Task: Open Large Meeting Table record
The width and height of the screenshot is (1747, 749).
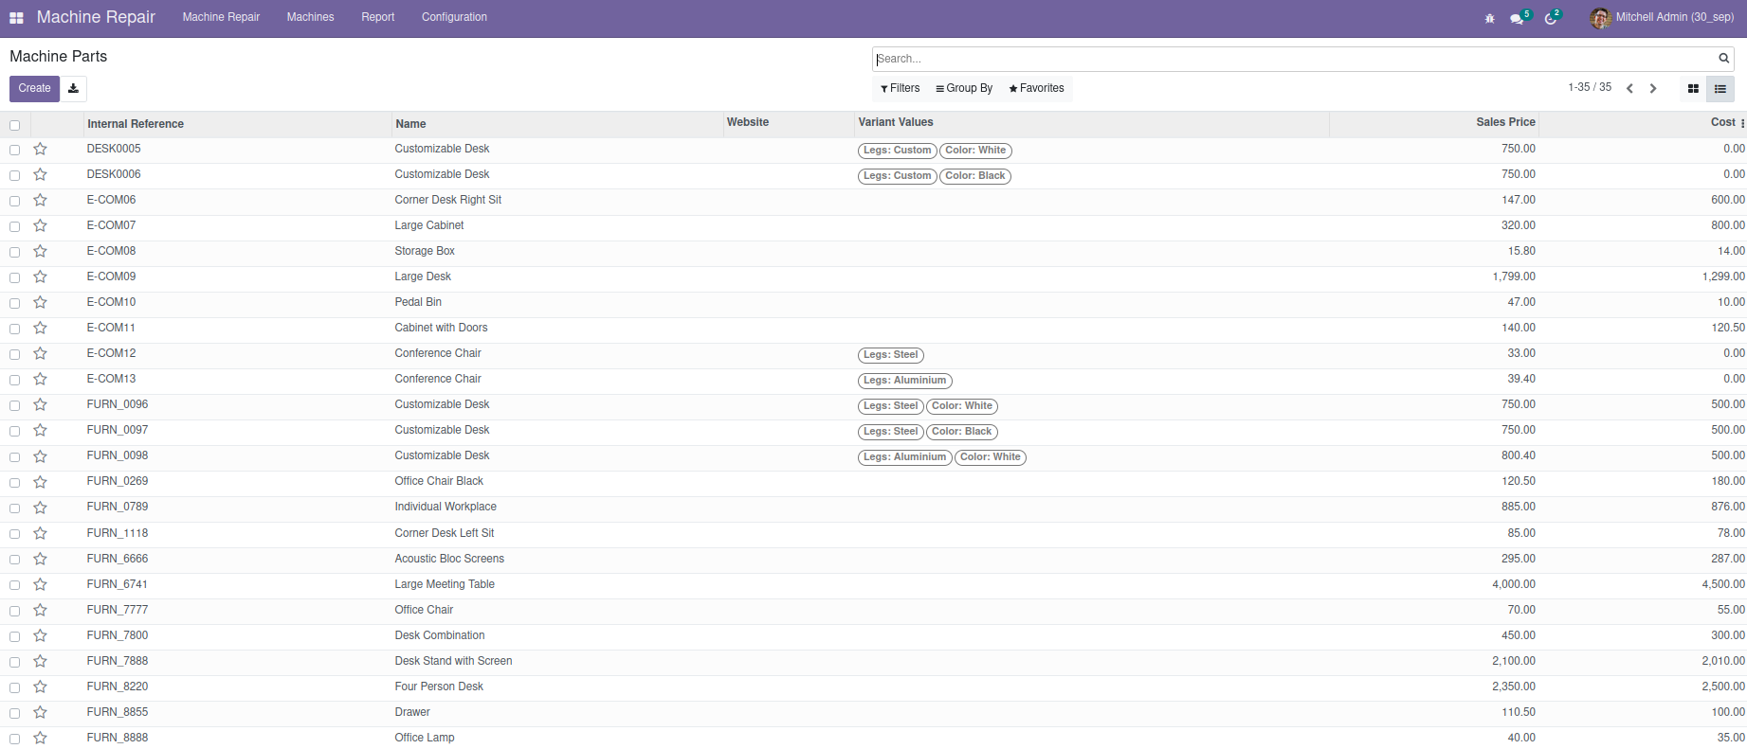Action: coord(445,584)
